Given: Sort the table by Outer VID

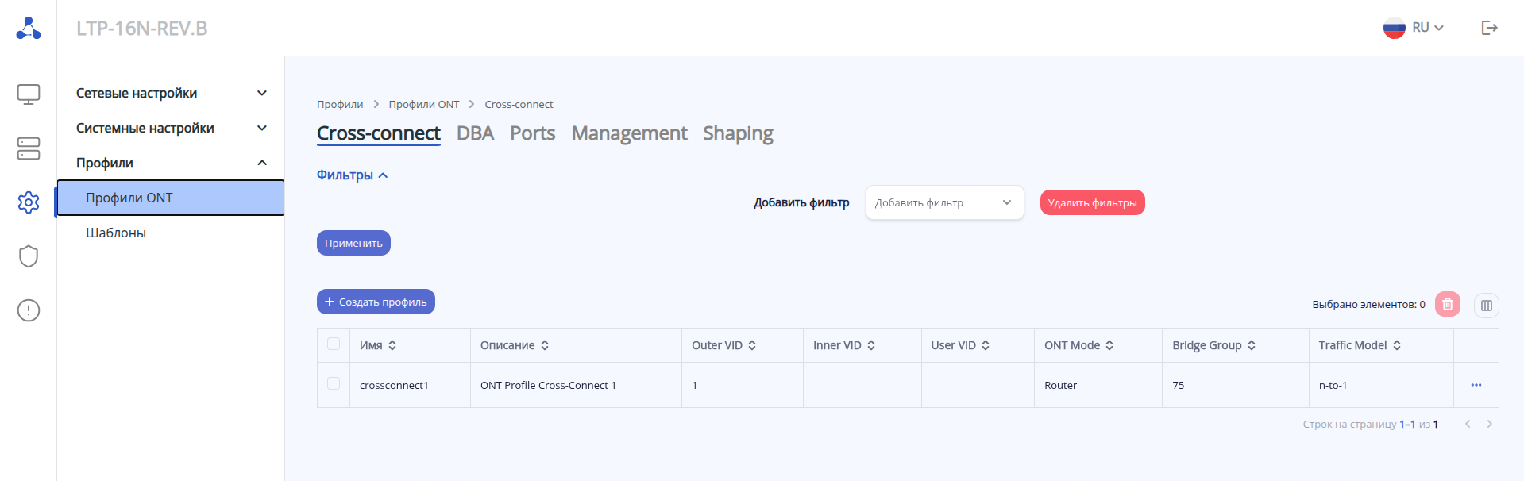Looking at the screenshot, I should [x=751, y=345].
